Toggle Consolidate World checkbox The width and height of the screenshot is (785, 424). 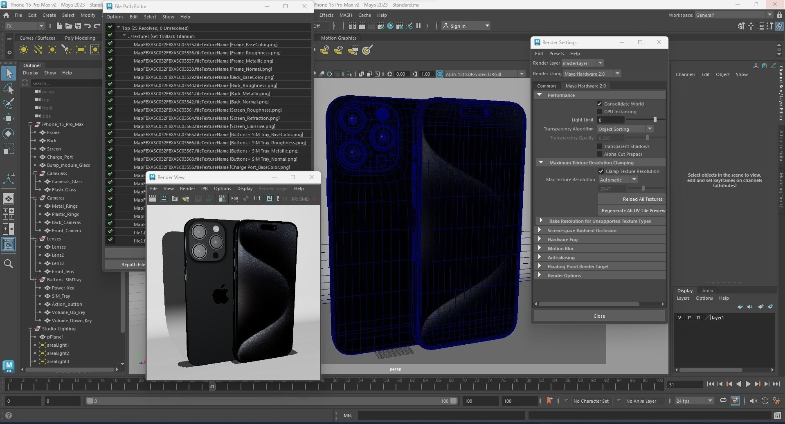point(599,104)
